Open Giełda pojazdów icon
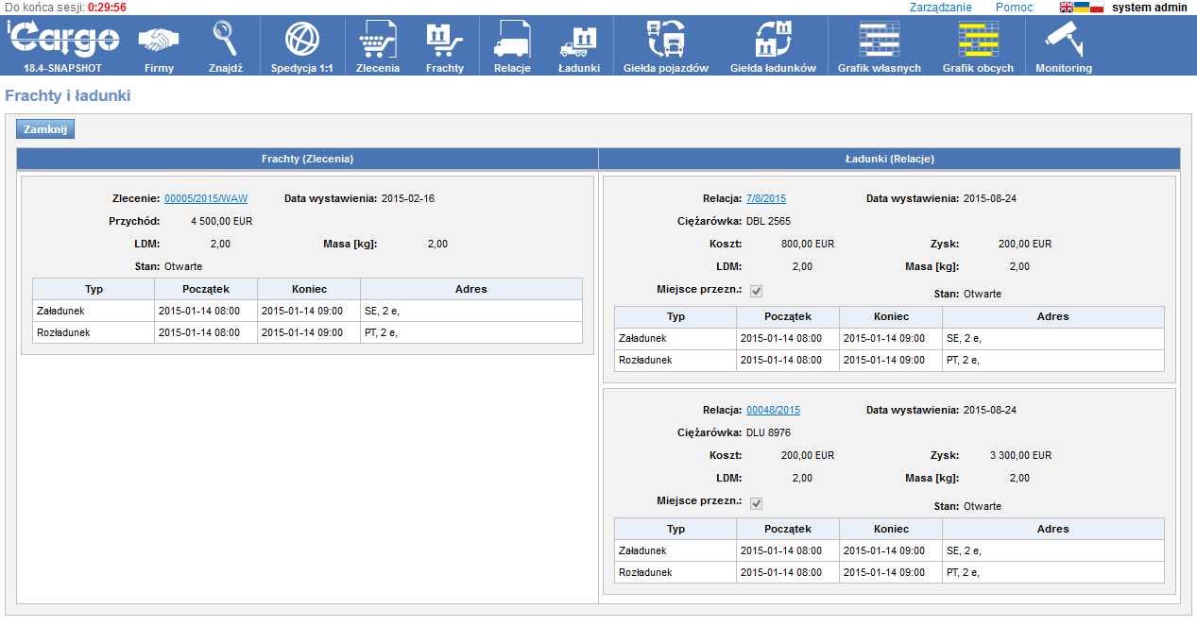Screen dimensions: 1197x643 coord(665,41)
